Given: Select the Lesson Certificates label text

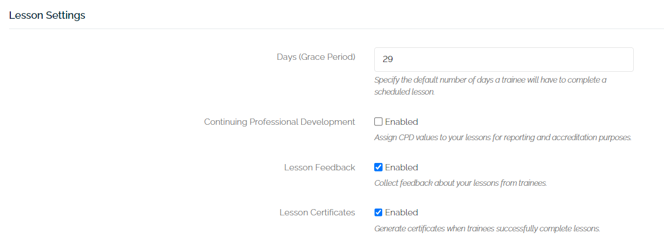Looking at the screenshot, I should coord(317,213).
